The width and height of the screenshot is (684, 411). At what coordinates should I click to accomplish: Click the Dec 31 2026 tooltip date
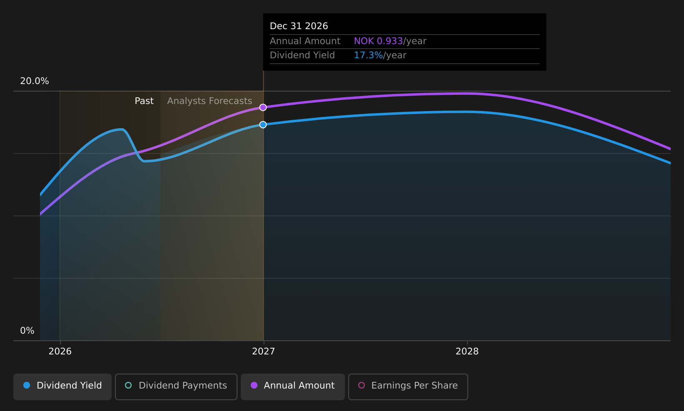(x=299, y=26)
